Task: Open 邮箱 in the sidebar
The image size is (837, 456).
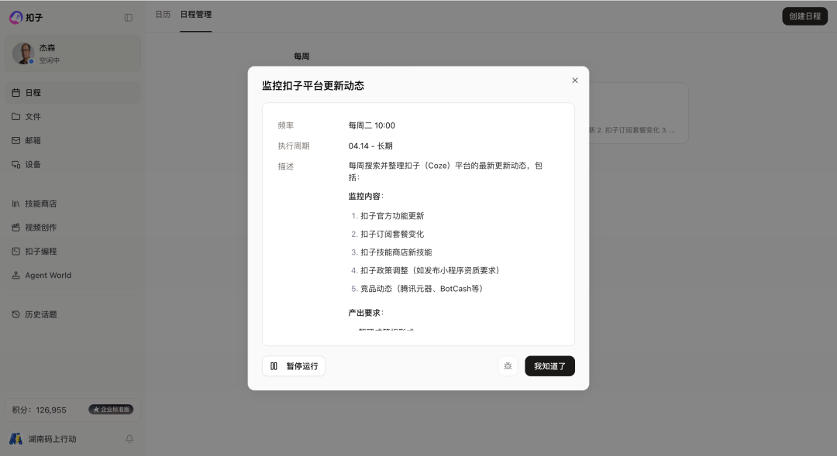Action: 73,140
